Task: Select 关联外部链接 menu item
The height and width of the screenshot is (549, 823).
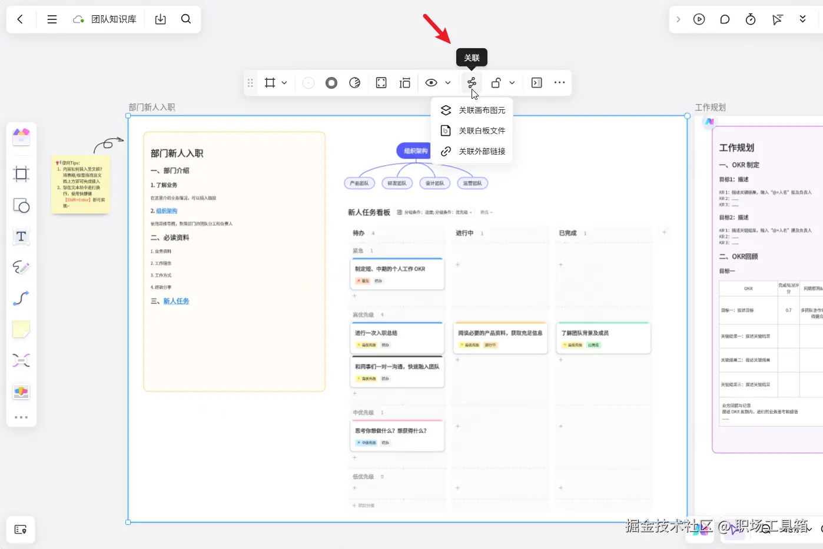Action: click(x=473, y=151)
